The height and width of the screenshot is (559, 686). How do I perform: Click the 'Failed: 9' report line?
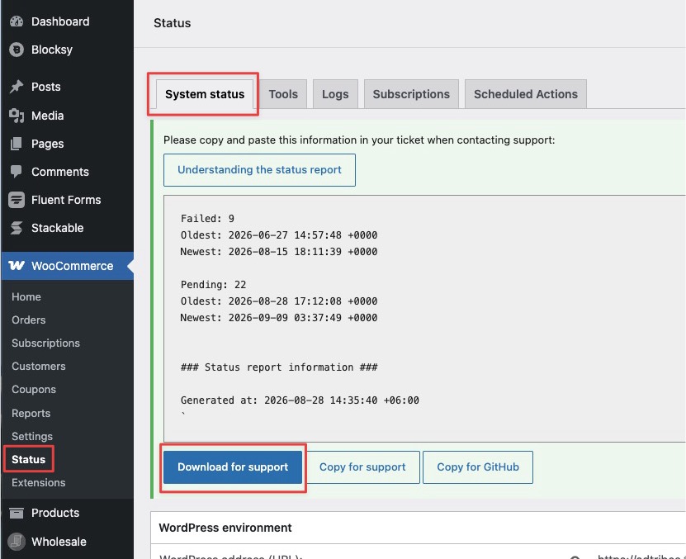[x=207, y=219]
